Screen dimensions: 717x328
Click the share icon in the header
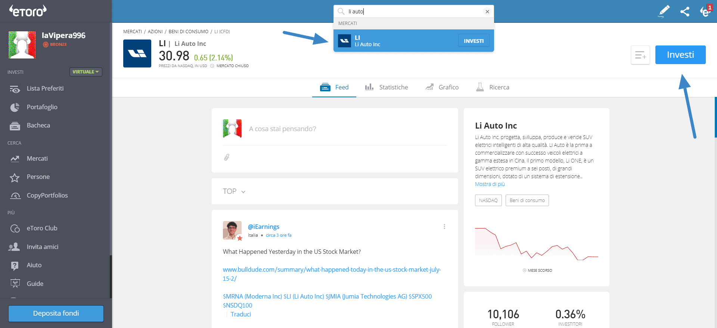click(x=685, y=12)
